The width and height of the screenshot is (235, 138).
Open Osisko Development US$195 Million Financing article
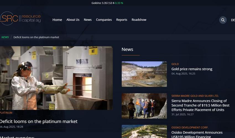(197, 134)
